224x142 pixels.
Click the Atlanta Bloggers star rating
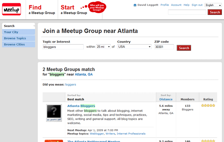point(208,105)
